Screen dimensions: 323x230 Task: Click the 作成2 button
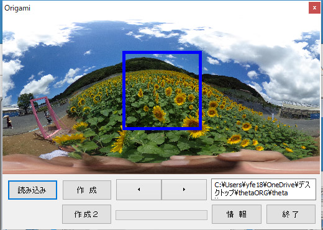[86, 214]
